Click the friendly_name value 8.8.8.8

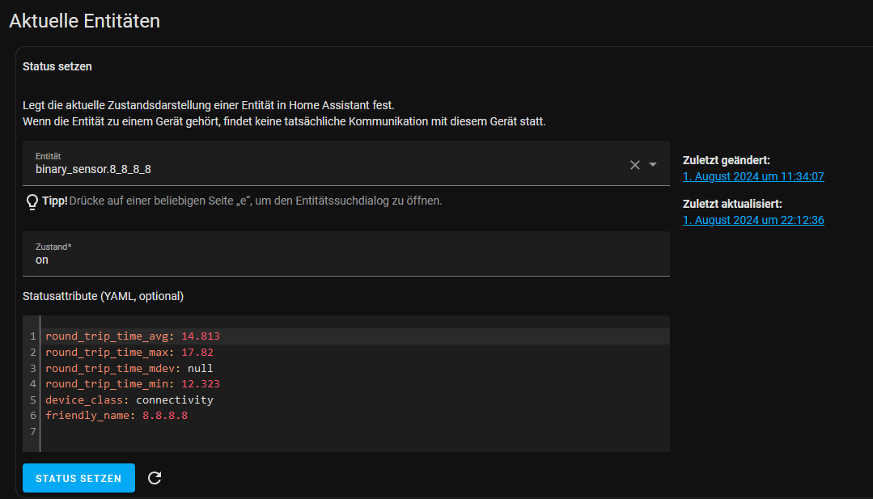click(x=165, y=416)
